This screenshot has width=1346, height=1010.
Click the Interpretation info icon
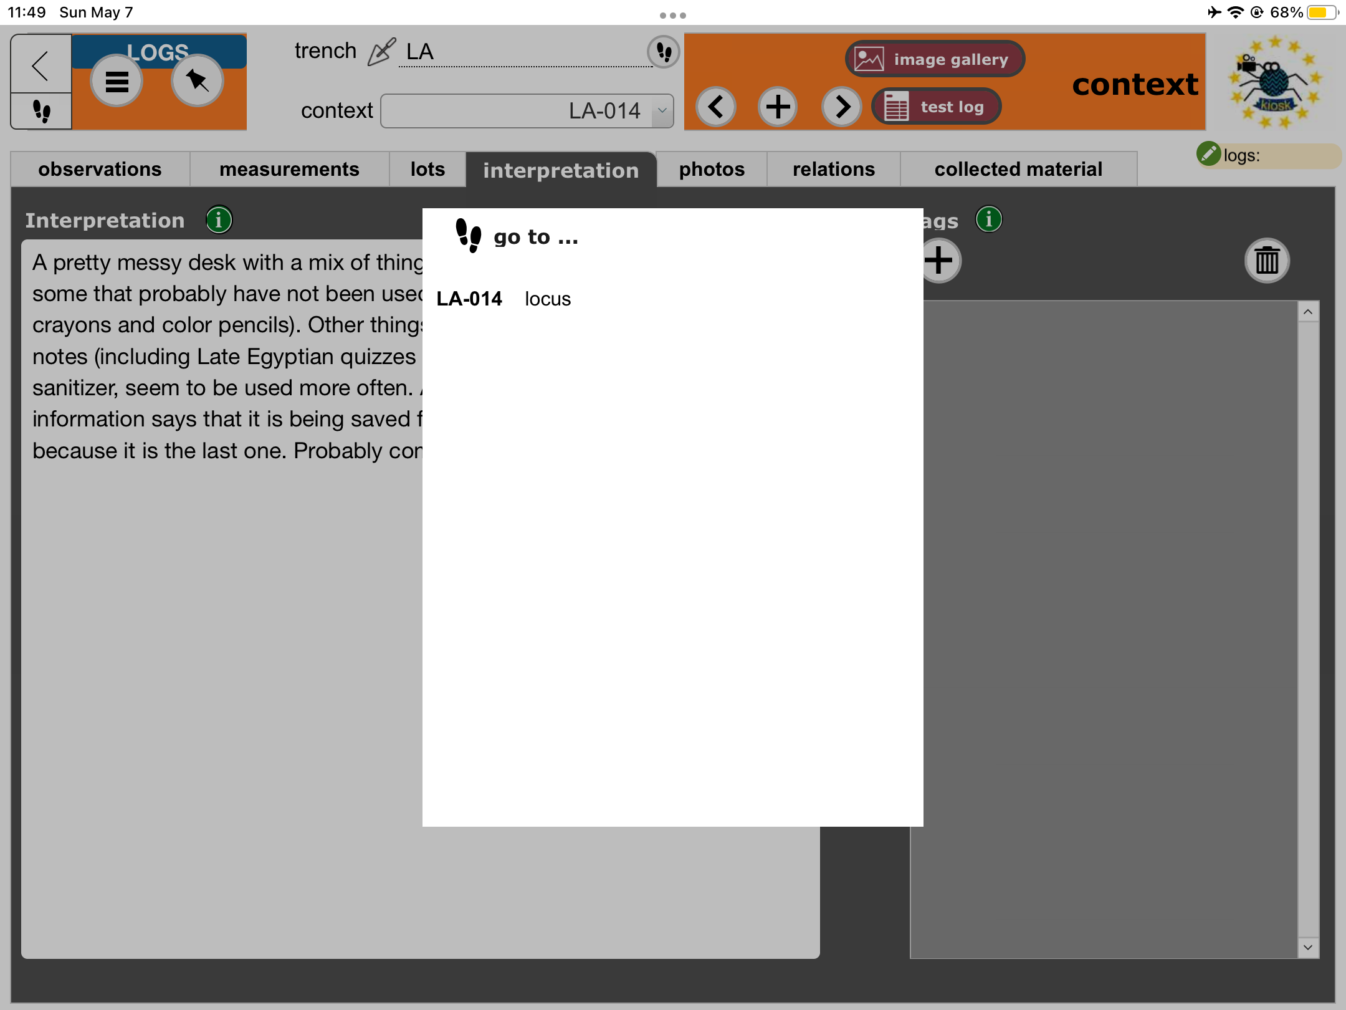(x=218, y=219)
